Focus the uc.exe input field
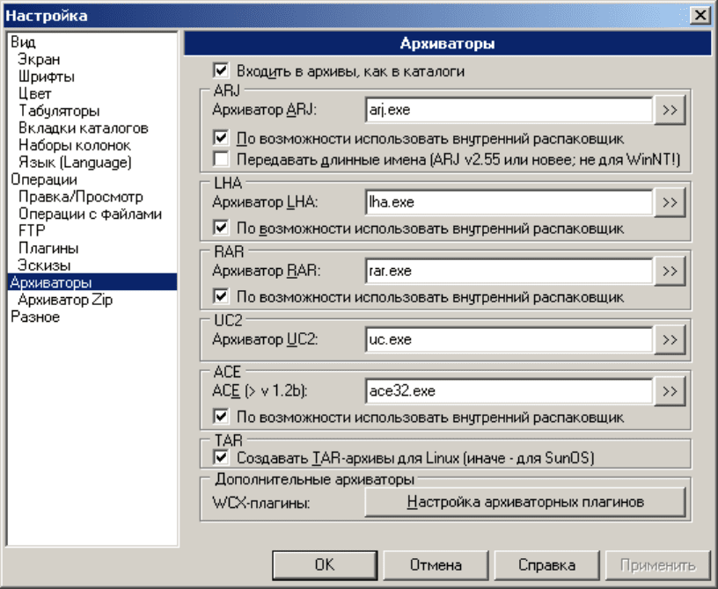 click(509, 339)
